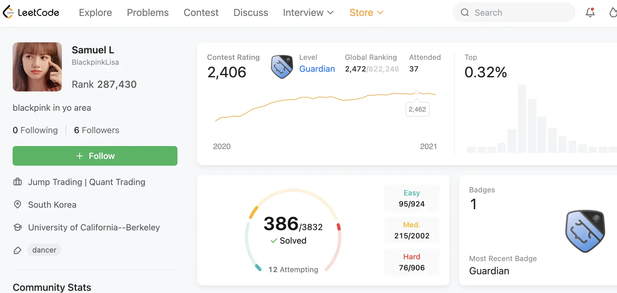Expand the Store dropdown menu
Image resolution: width=617 pixels, height=293 pixels.
point(366,13)
